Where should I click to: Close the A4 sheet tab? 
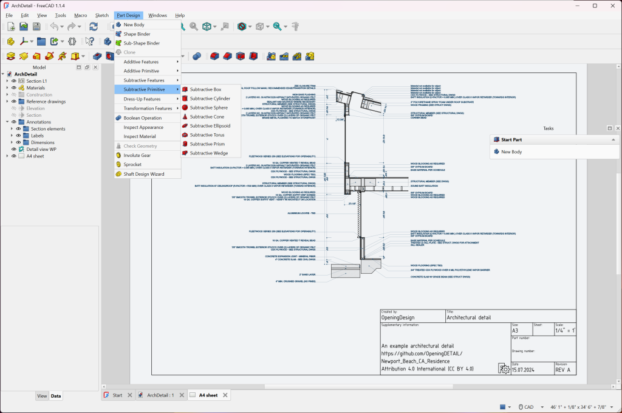(225, 395)
